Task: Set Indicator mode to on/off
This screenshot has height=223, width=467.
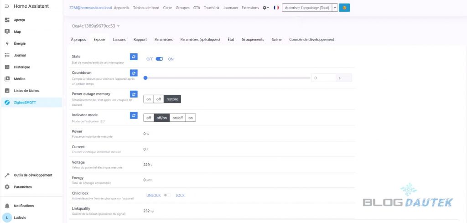Action: [177, 118]
